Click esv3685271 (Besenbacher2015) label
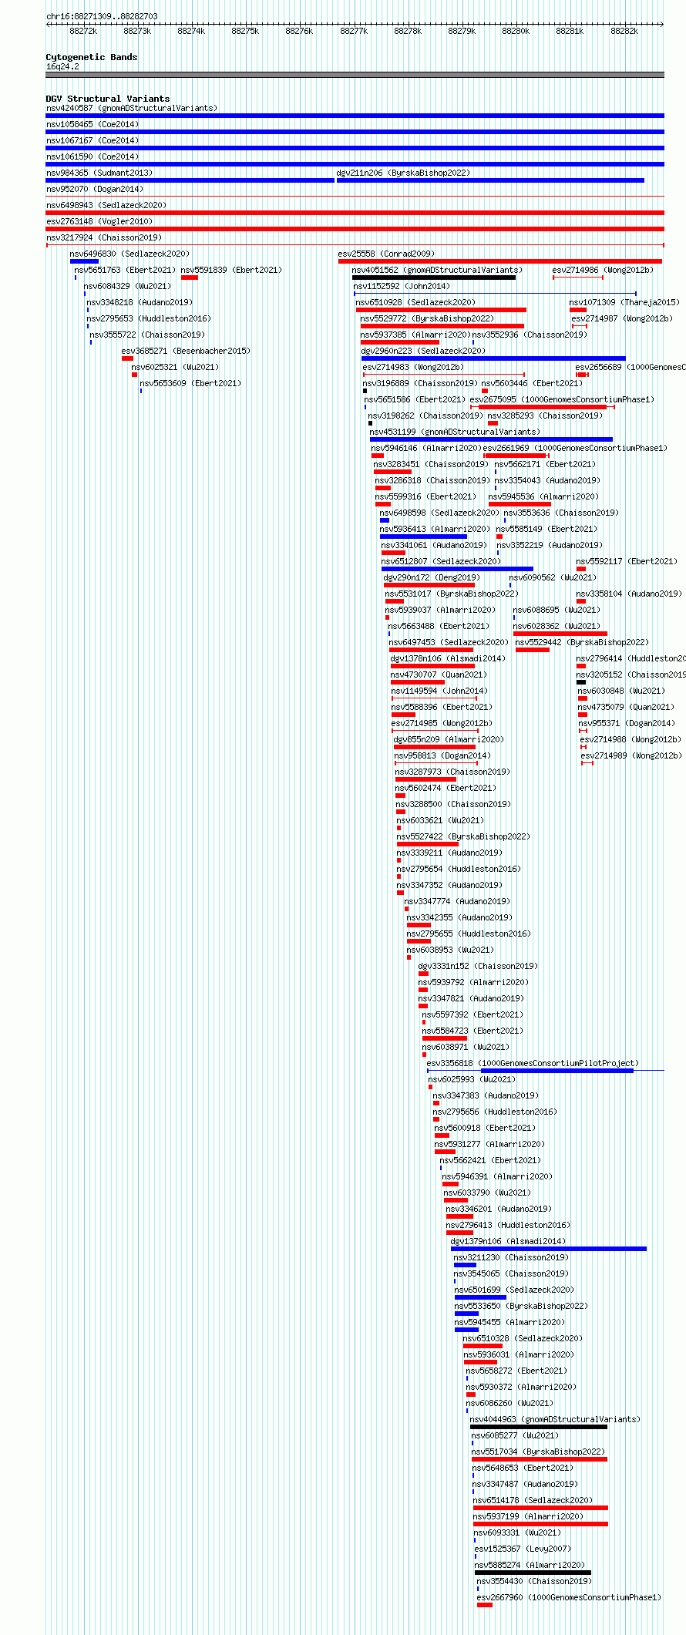The height and width of the screenshot is (1635, 686). click(186, 351)
